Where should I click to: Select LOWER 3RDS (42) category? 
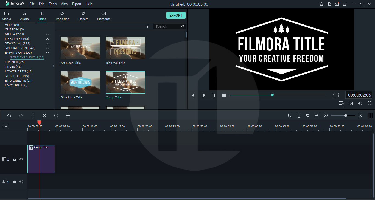tap(19, 71)
